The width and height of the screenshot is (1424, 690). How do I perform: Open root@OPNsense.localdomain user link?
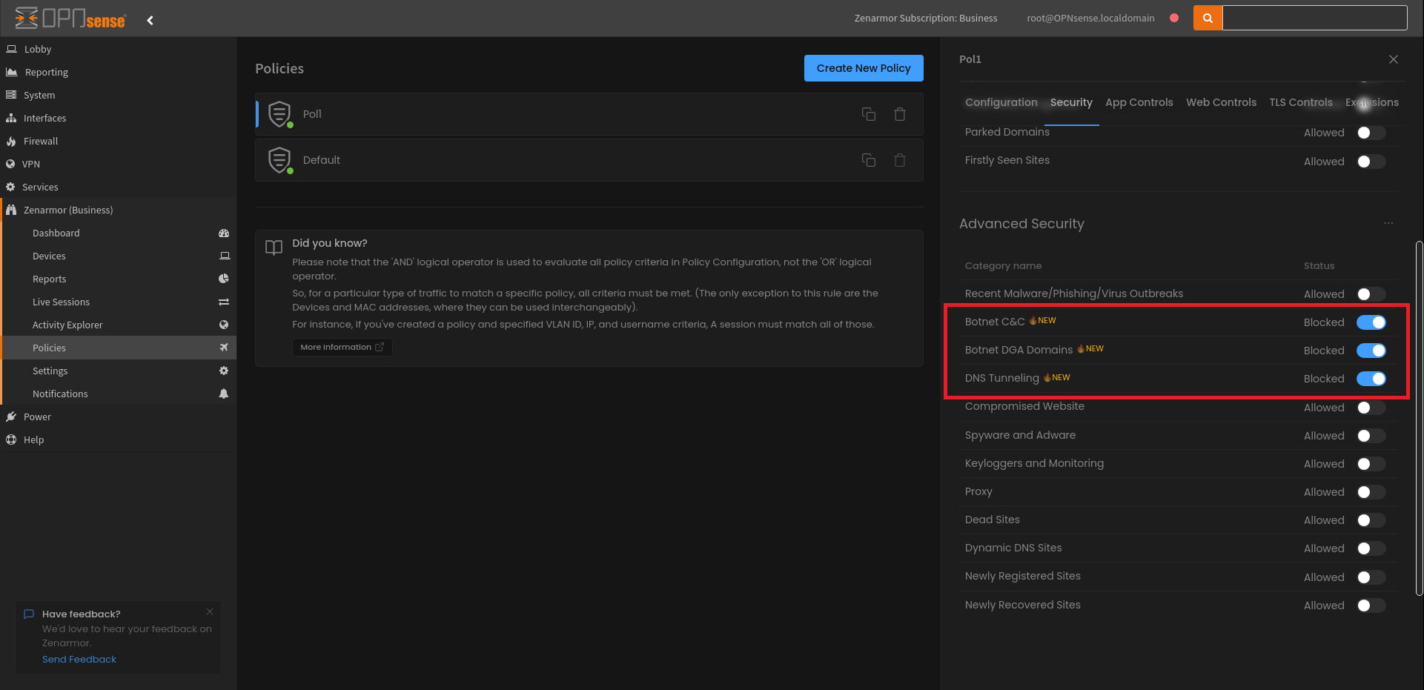1090,18
